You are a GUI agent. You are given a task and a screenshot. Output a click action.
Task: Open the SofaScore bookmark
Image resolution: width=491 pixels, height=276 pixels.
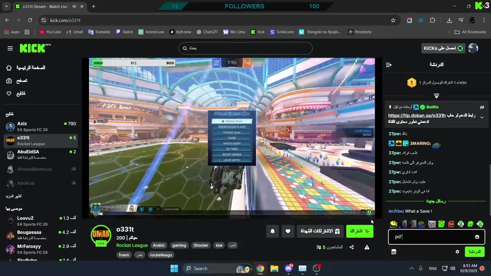click(282, 32)
